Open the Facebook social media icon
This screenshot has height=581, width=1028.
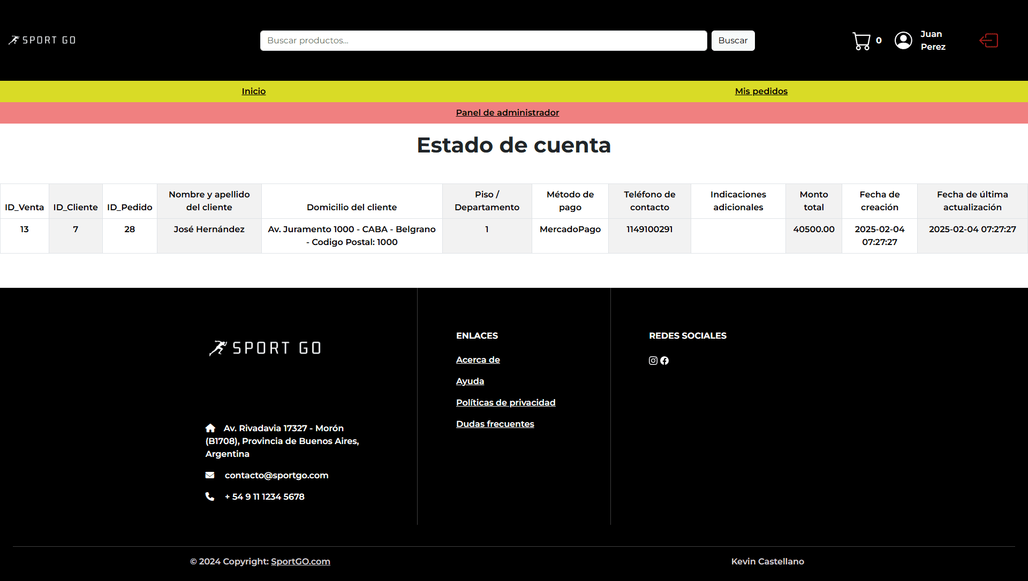point(664,361)
